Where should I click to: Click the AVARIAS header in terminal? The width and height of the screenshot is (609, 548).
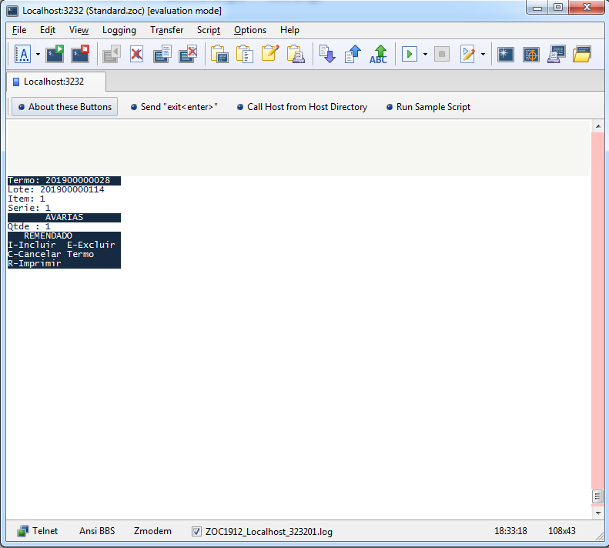[x=64, y=218]
